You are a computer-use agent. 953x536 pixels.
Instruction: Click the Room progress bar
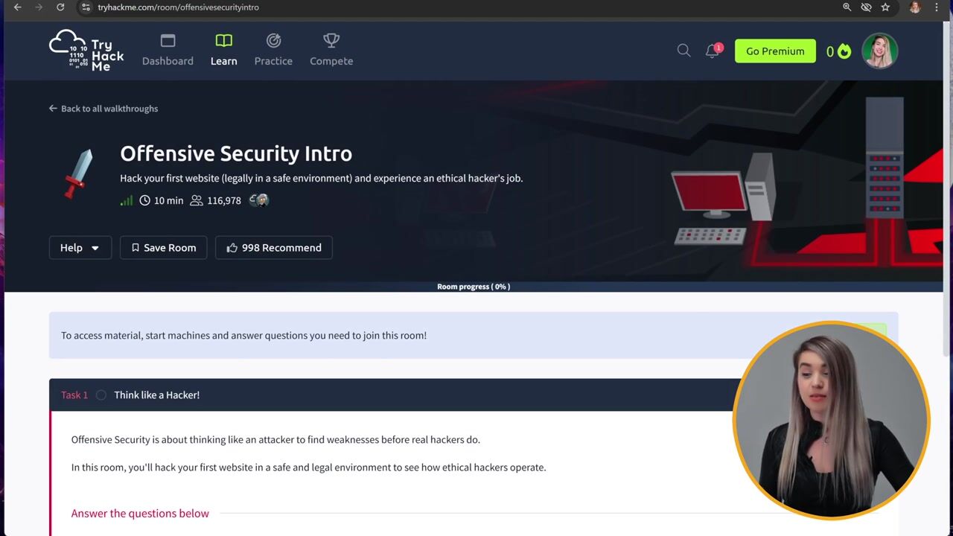(474, 287)
